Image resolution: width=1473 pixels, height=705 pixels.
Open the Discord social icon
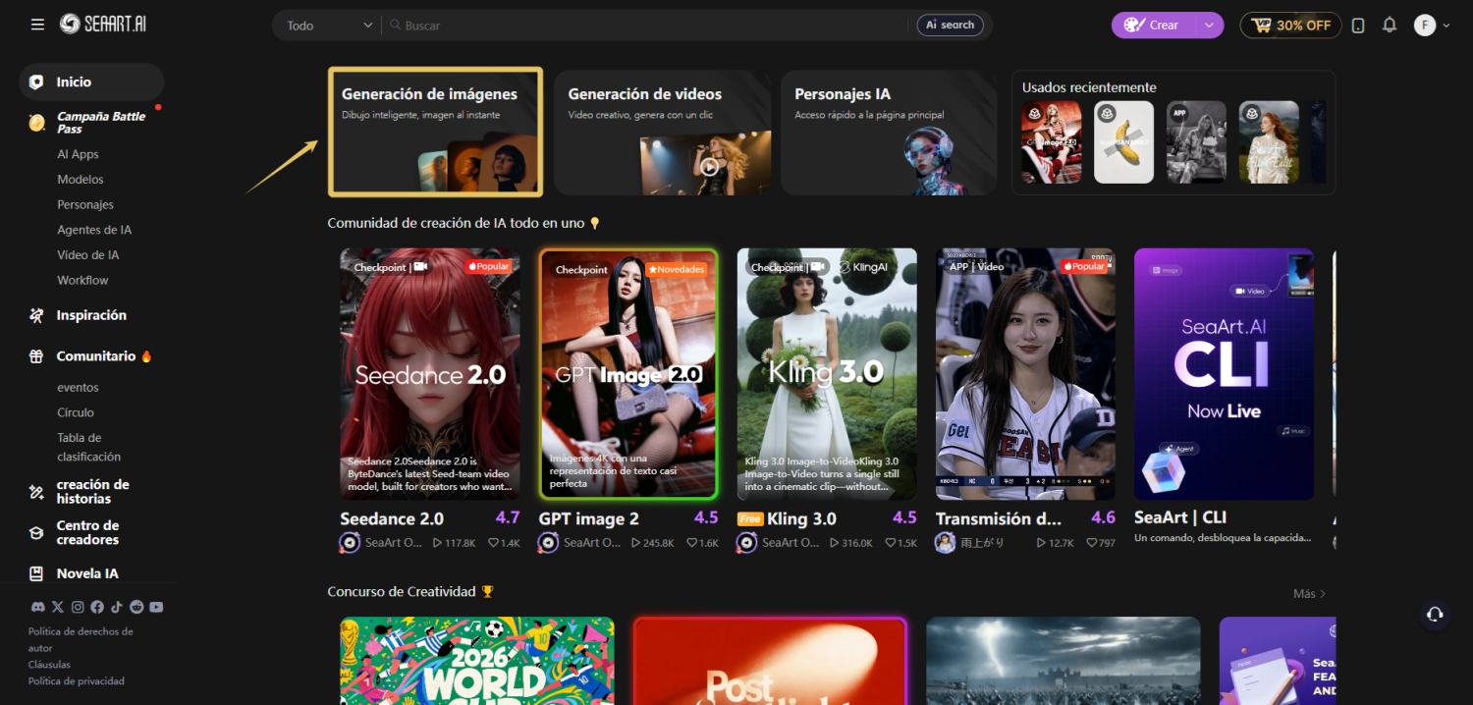(x=38, y=608)
